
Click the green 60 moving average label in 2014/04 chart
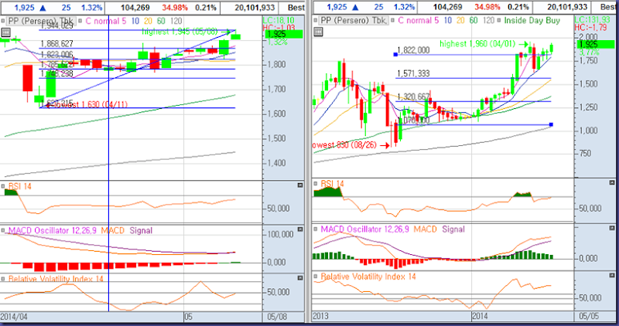pyautogui.click(x=161, y=21)
